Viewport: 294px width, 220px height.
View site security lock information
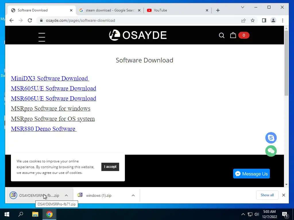41,20
